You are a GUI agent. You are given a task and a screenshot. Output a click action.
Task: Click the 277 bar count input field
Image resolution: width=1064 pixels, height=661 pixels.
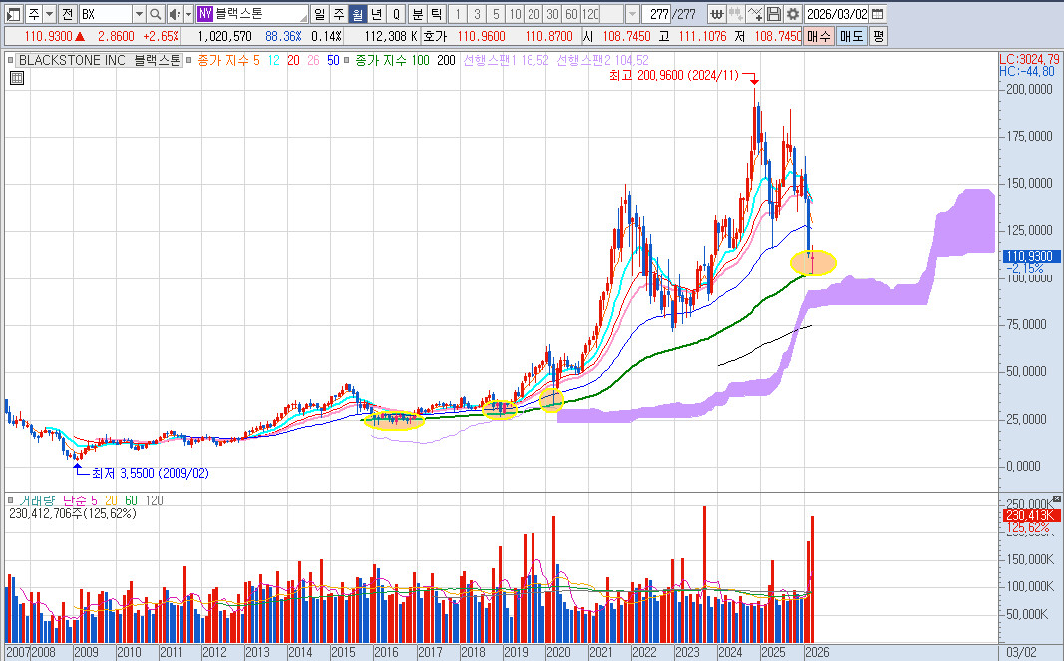(655, 14)
